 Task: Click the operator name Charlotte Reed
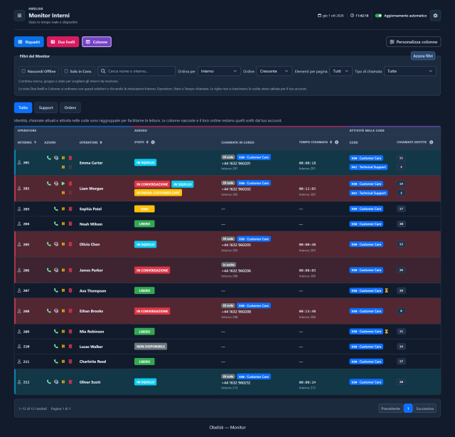92,362
